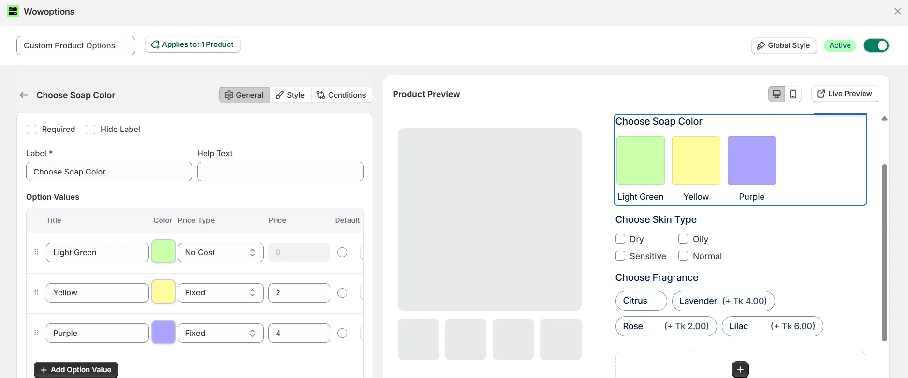Enable the Required checkbox

[31, 129]
